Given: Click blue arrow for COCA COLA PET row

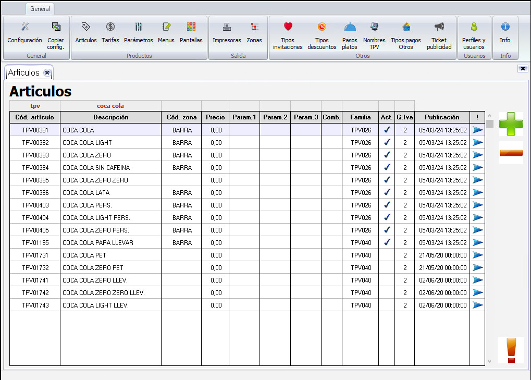Looking at the screenshot, I should [x=477, y=255].
